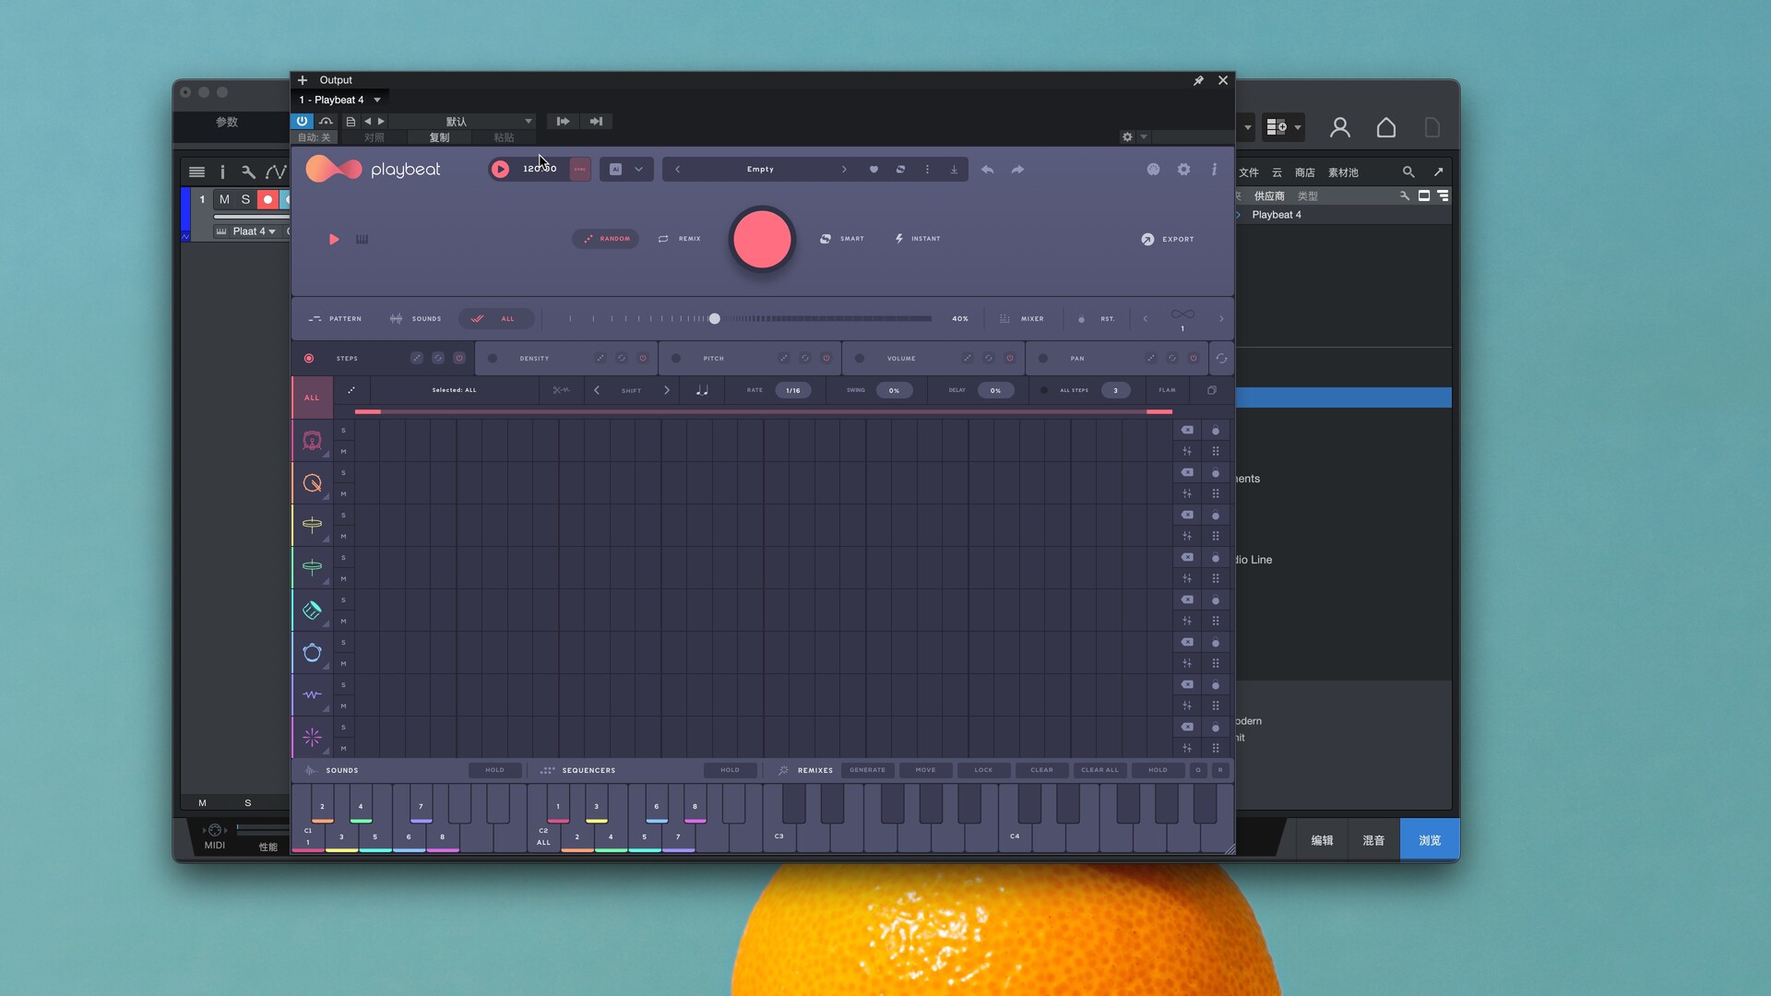Toggle the Pan sequencer power button
Viewport: 1771px width, 996px height.
pos(1194,358)
